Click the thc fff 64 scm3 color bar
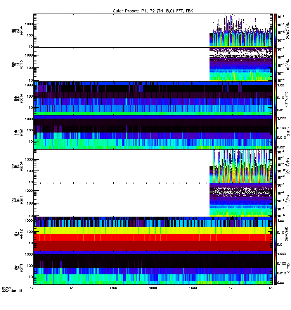 [x=275, y=200]
